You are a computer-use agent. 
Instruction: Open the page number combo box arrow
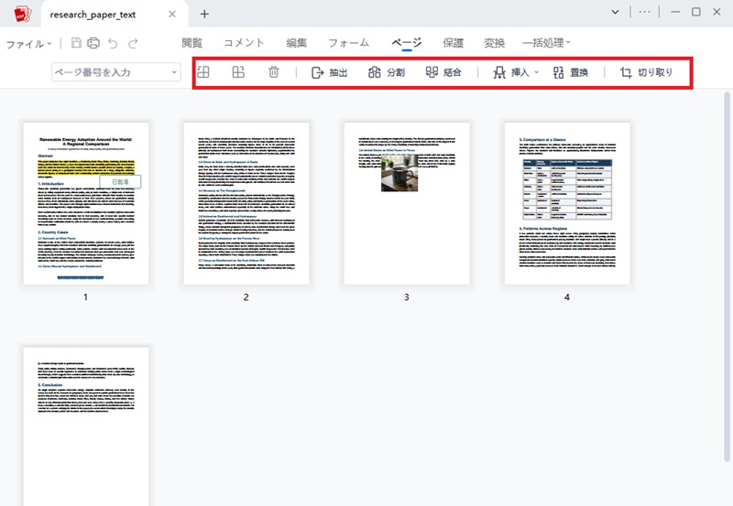coord(174,72)
